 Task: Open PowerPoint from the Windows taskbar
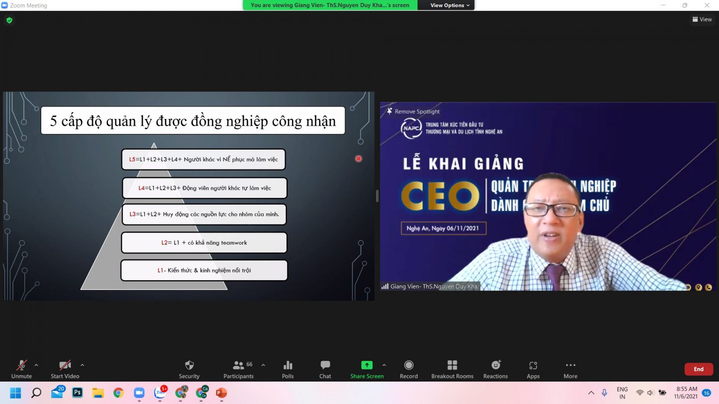pos(221,393)
